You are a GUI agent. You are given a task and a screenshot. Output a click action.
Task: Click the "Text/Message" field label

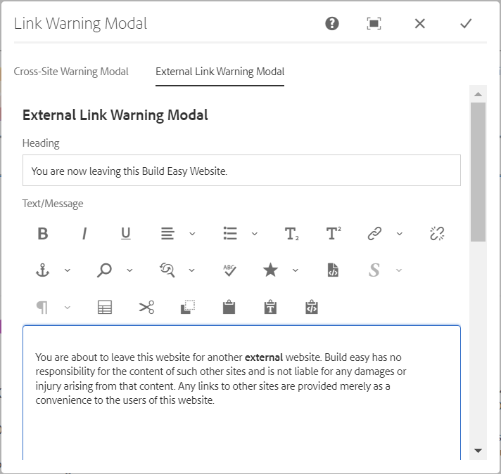pos(53,204)
